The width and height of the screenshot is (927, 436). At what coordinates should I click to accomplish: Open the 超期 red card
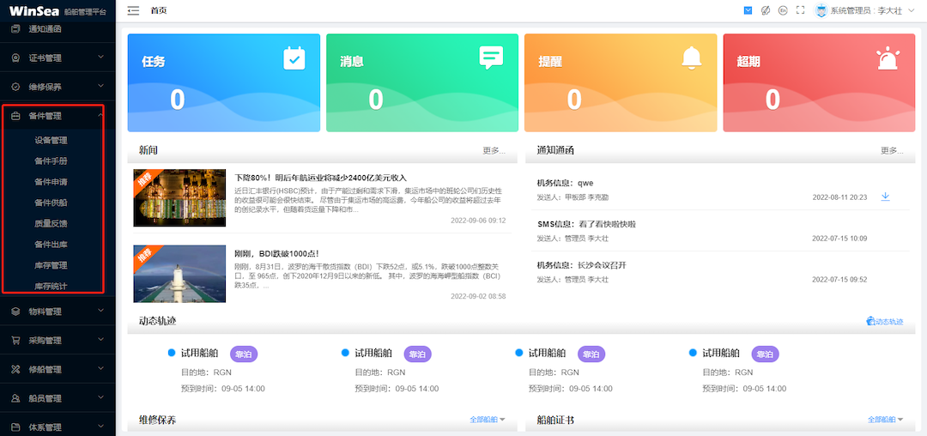click(820, 82)
